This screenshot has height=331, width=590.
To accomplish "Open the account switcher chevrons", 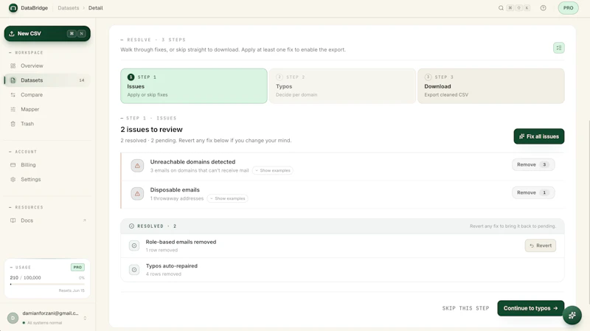I will click(x=85, y=318).
